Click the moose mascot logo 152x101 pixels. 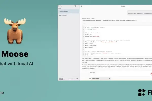coord(15,31)
